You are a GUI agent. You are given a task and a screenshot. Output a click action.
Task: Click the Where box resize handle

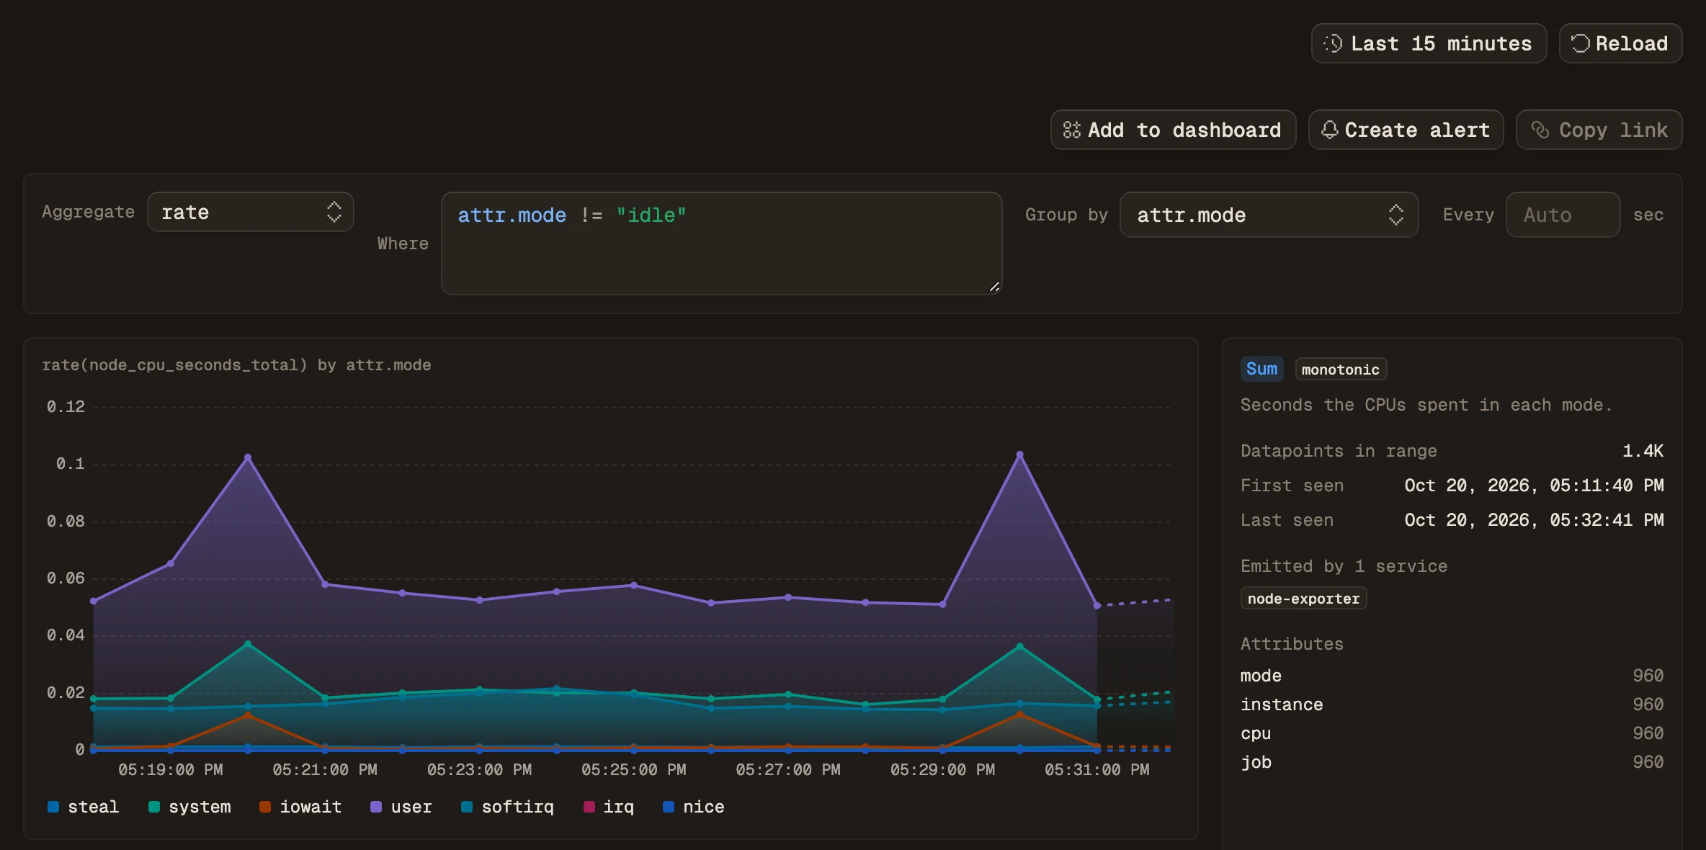pyautogui.click(x=994, y=287)
